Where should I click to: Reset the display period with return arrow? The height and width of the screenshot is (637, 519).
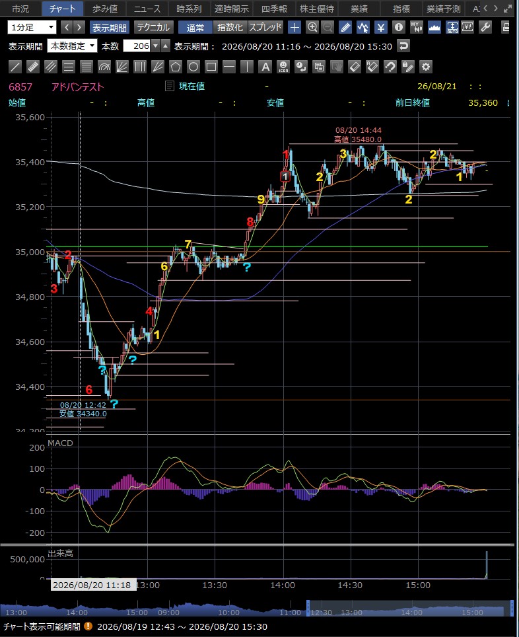coord(403,46)
